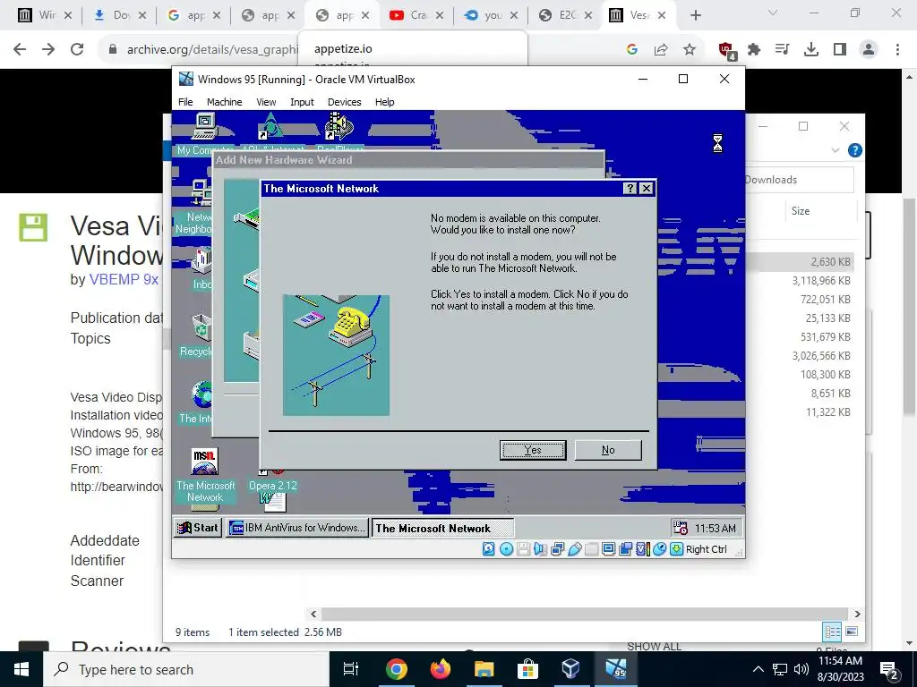Click Yes to install a modem

pyautogui.click(x=532, y=450)
